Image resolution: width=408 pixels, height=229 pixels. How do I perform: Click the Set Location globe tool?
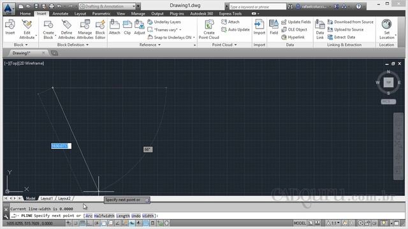[x=387, y=29]
